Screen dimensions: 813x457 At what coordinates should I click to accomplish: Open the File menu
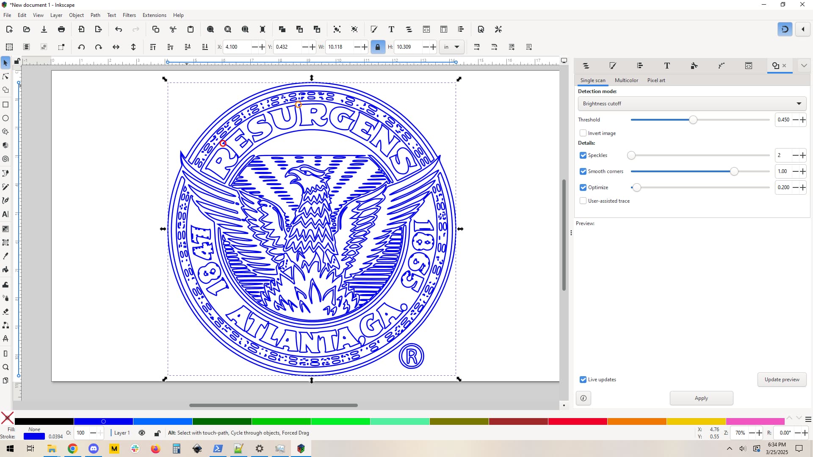point(7,15)
